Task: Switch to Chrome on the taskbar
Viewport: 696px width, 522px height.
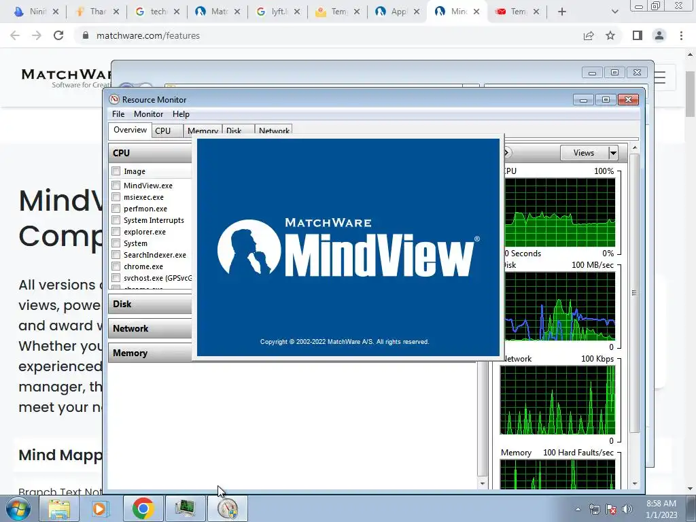Action: pyautogui.click(x=143, y=508)
